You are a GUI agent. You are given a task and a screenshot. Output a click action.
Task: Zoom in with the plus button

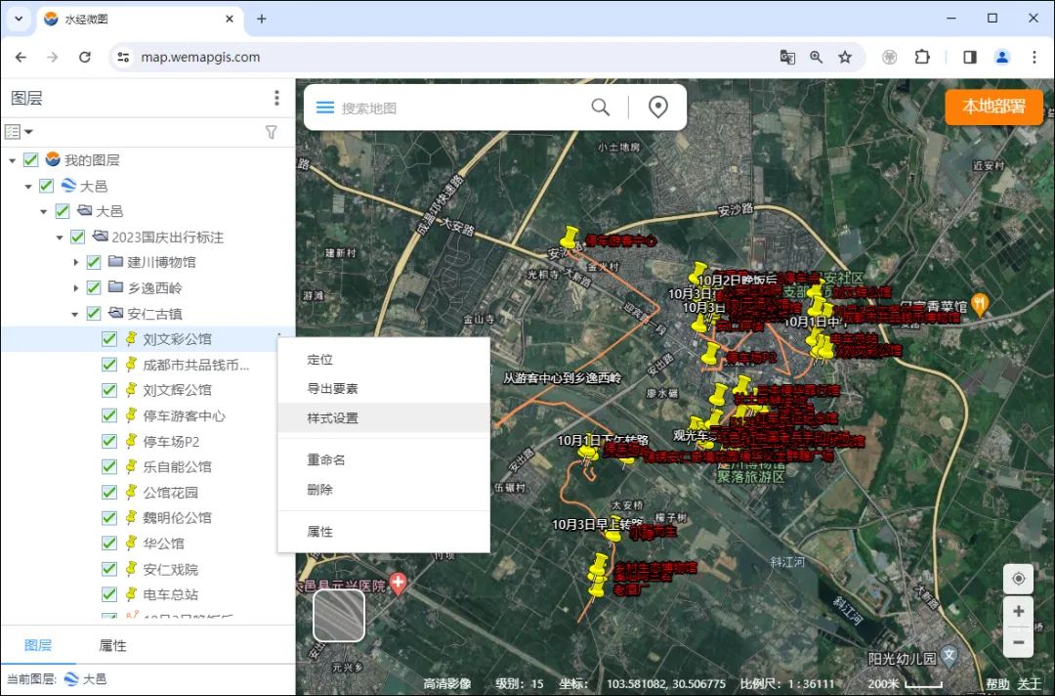click(x=1018, y=612)
